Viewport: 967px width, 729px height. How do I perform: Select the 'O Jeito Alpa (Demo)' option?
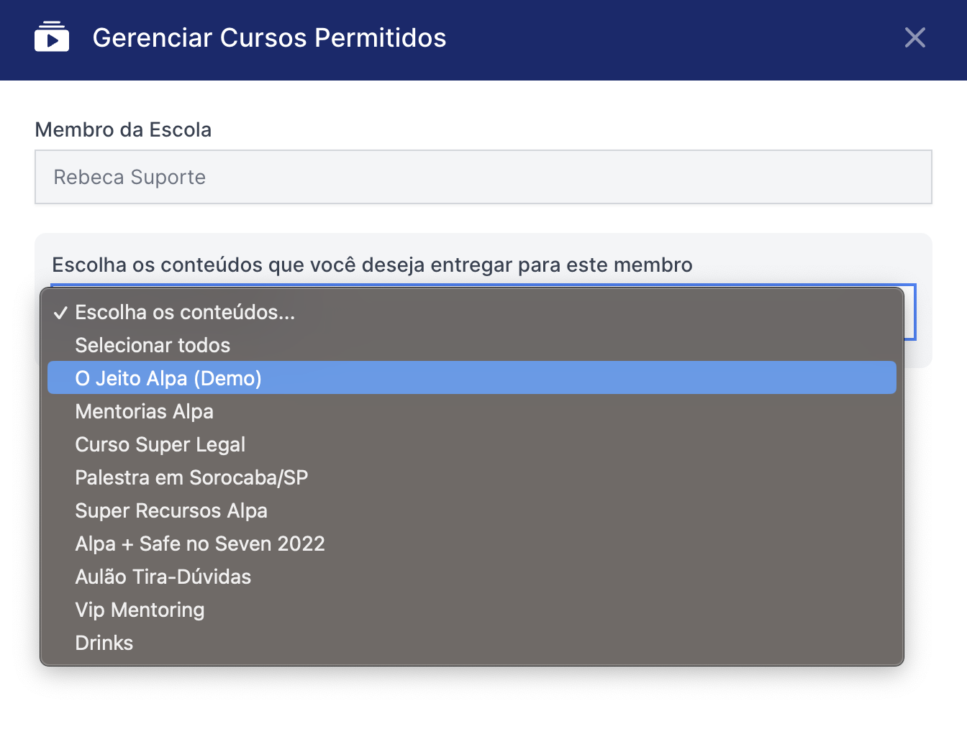[168, 378]
